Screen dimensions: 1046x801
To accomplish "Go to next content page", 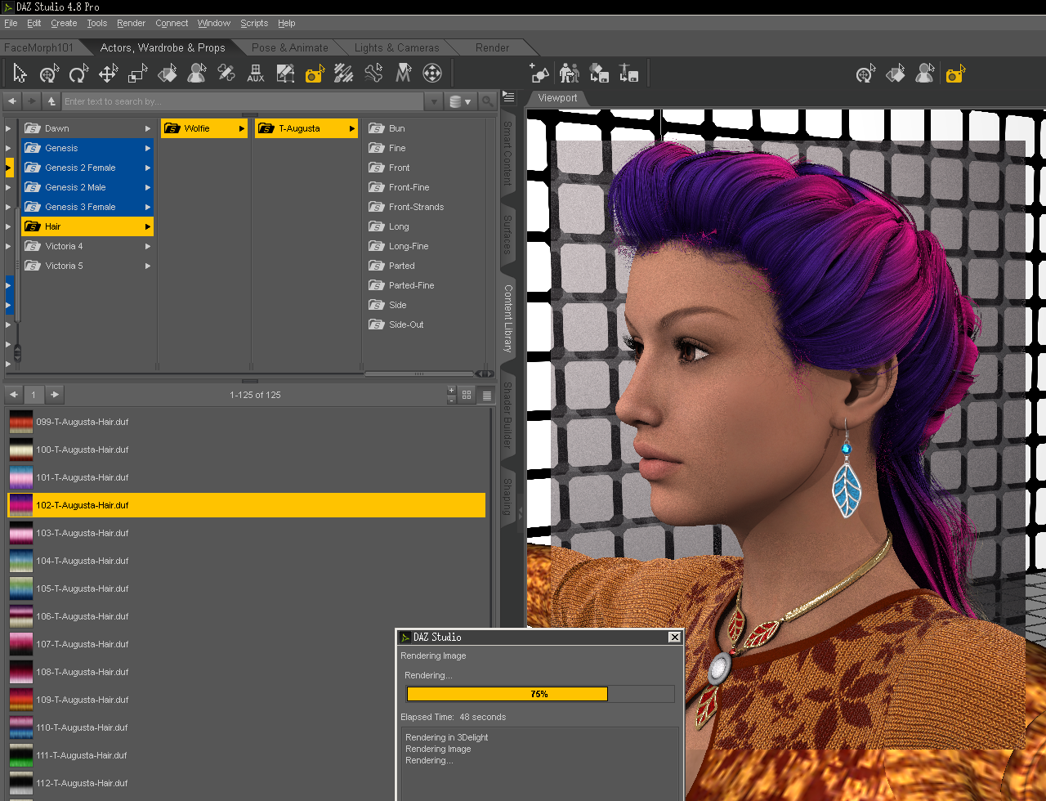I will [54, 395].
